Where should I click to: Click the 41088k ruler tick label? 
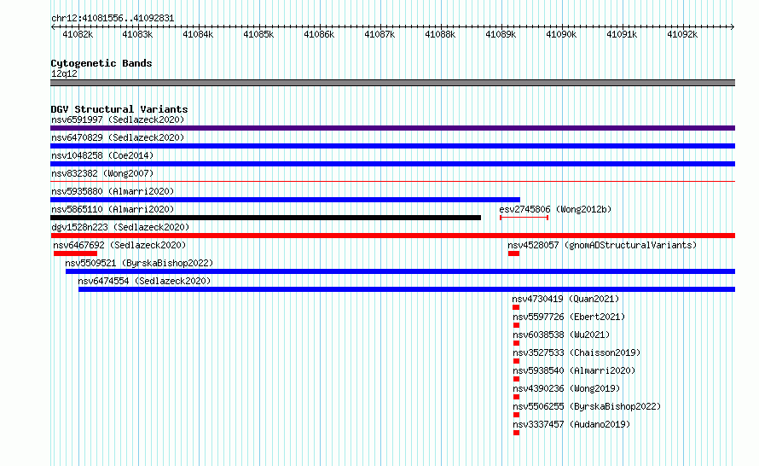pyautogui.click(x=440, y=34)
